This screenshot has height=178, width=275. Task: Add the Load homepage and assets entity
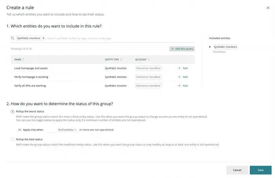point(183,68)
